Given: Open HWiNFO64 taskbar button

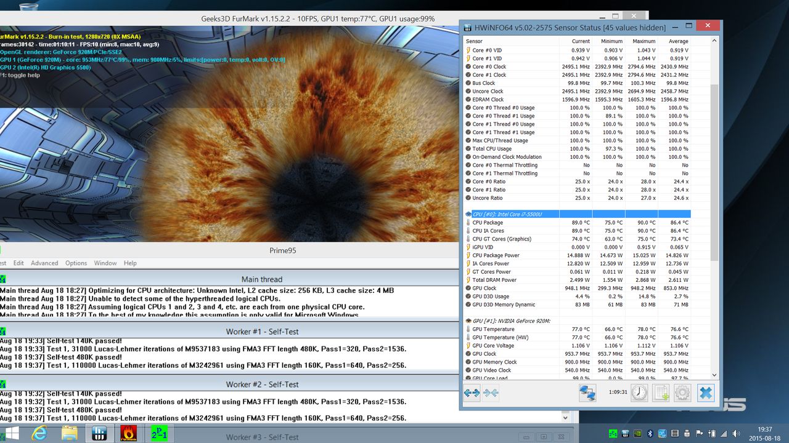Looking at the screenshot, I should [x=98, y=433].
